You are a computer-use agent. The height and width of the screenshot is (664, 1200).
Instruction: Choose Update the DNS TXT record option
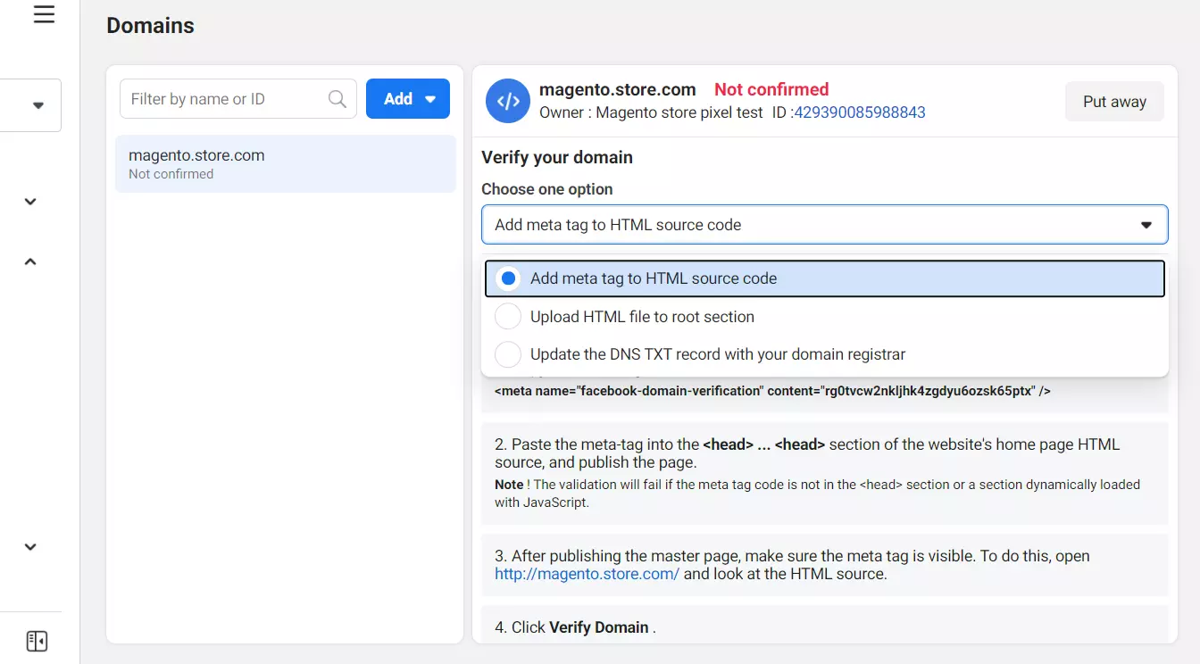[x=717, y=354]
